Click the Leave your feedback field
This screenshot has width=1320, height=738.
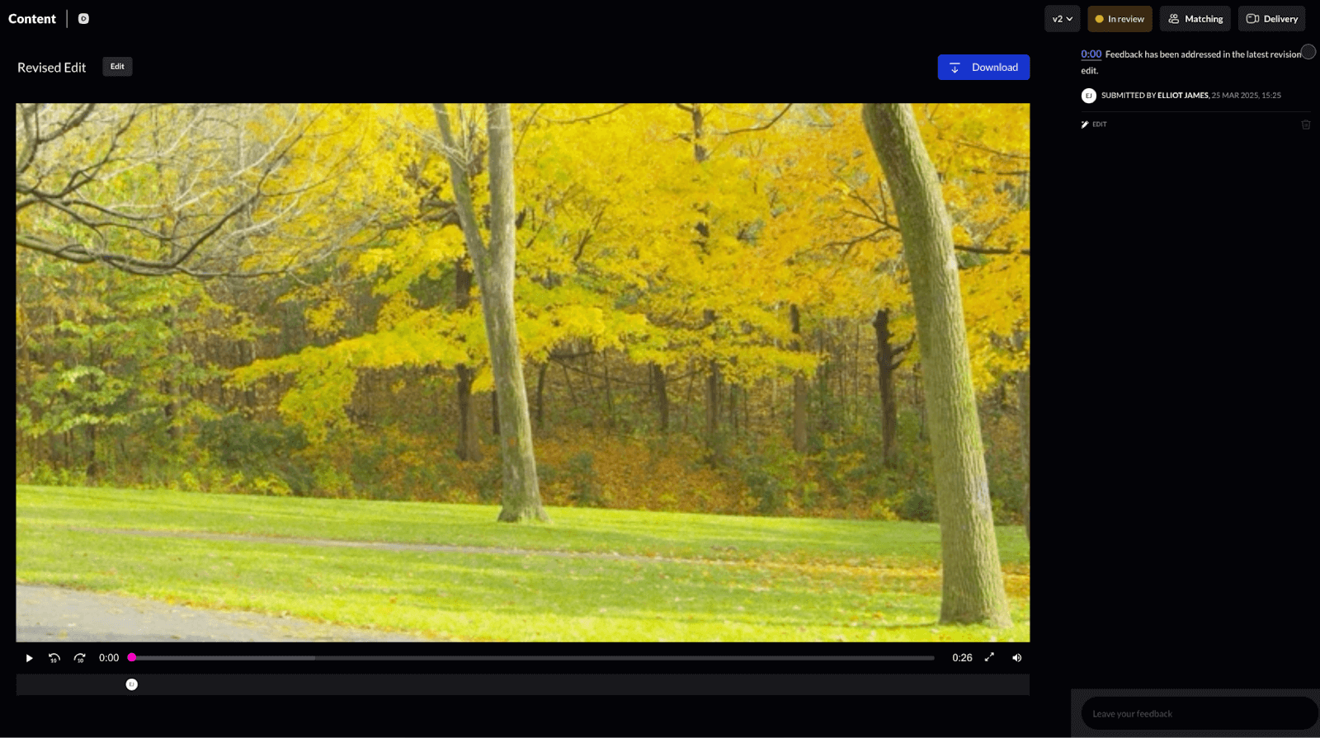1196,713
